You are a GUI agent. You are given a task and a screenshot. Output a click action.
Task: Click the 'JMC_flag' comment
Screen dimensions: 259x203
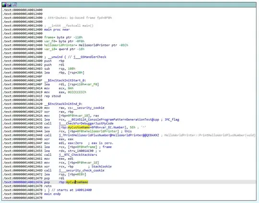[x=172, y=119]
